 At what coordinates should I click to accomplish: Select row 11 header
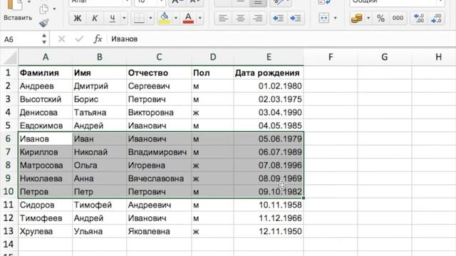(8, 205)
